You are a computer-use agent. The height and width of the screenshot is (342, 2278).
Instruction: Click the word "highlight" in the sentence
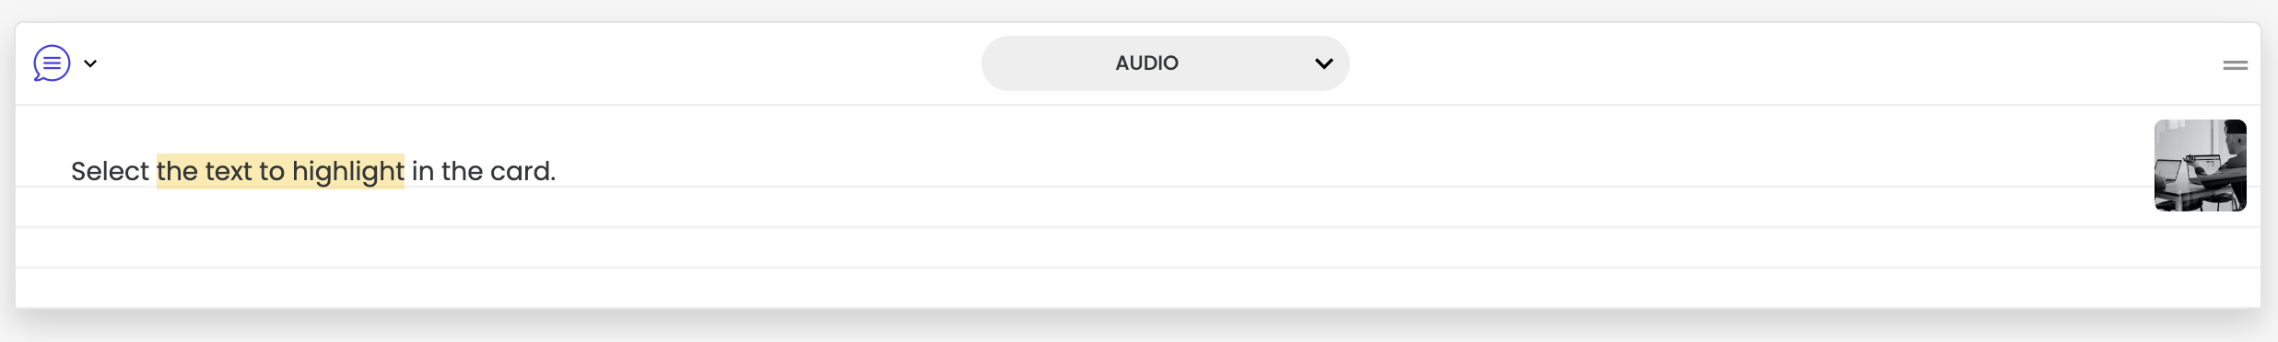(x=348, y=172)
